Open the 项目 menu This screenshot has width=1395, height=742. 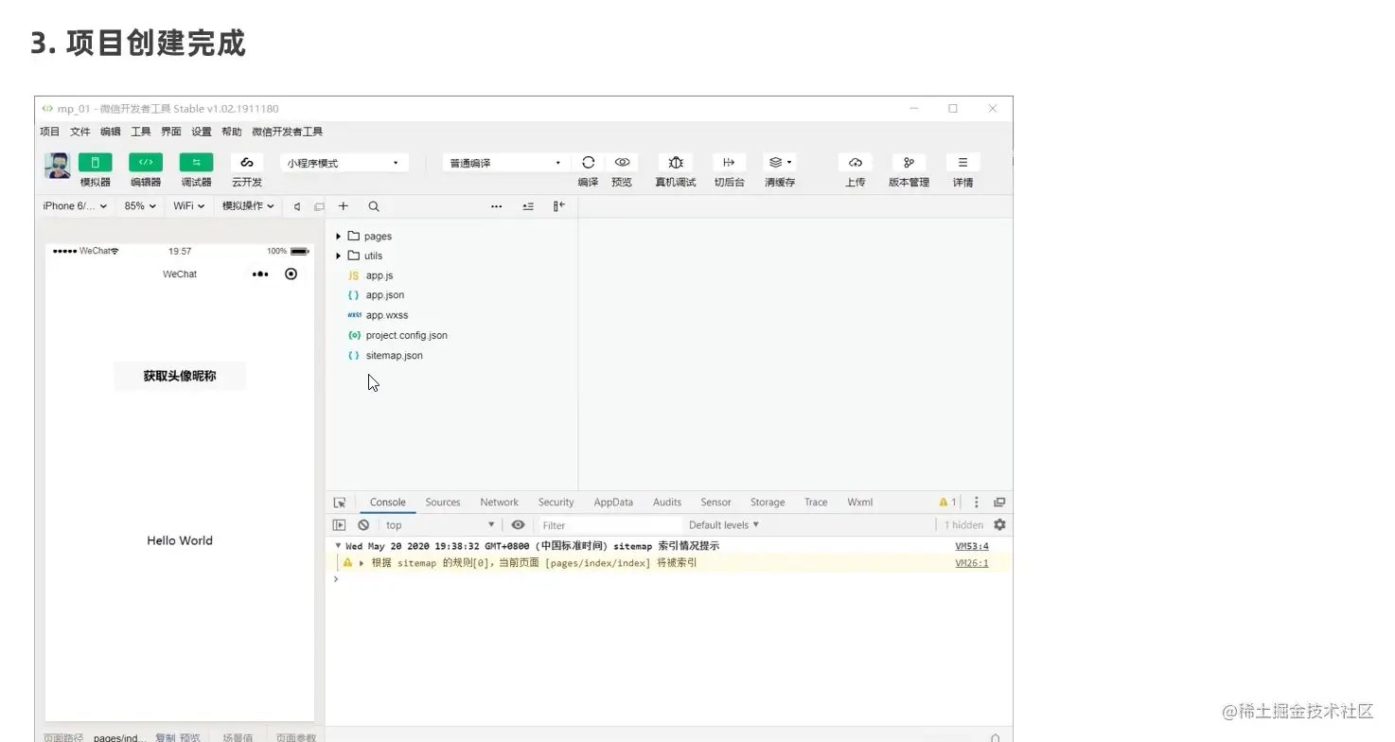pyautogui.click(x=49, y=132)
